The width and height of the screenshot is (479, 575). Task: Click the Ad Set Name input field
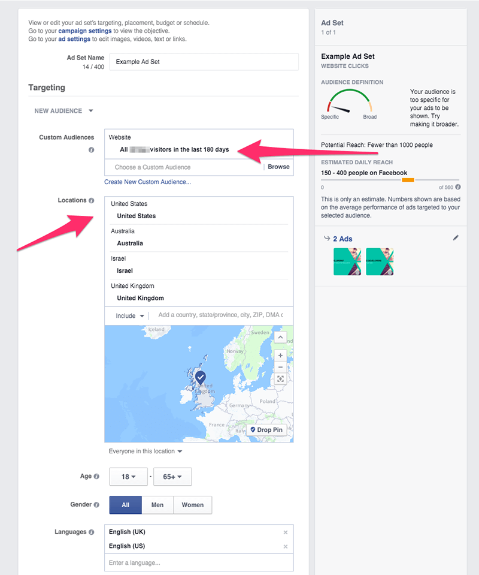click(x=204, y=62)
